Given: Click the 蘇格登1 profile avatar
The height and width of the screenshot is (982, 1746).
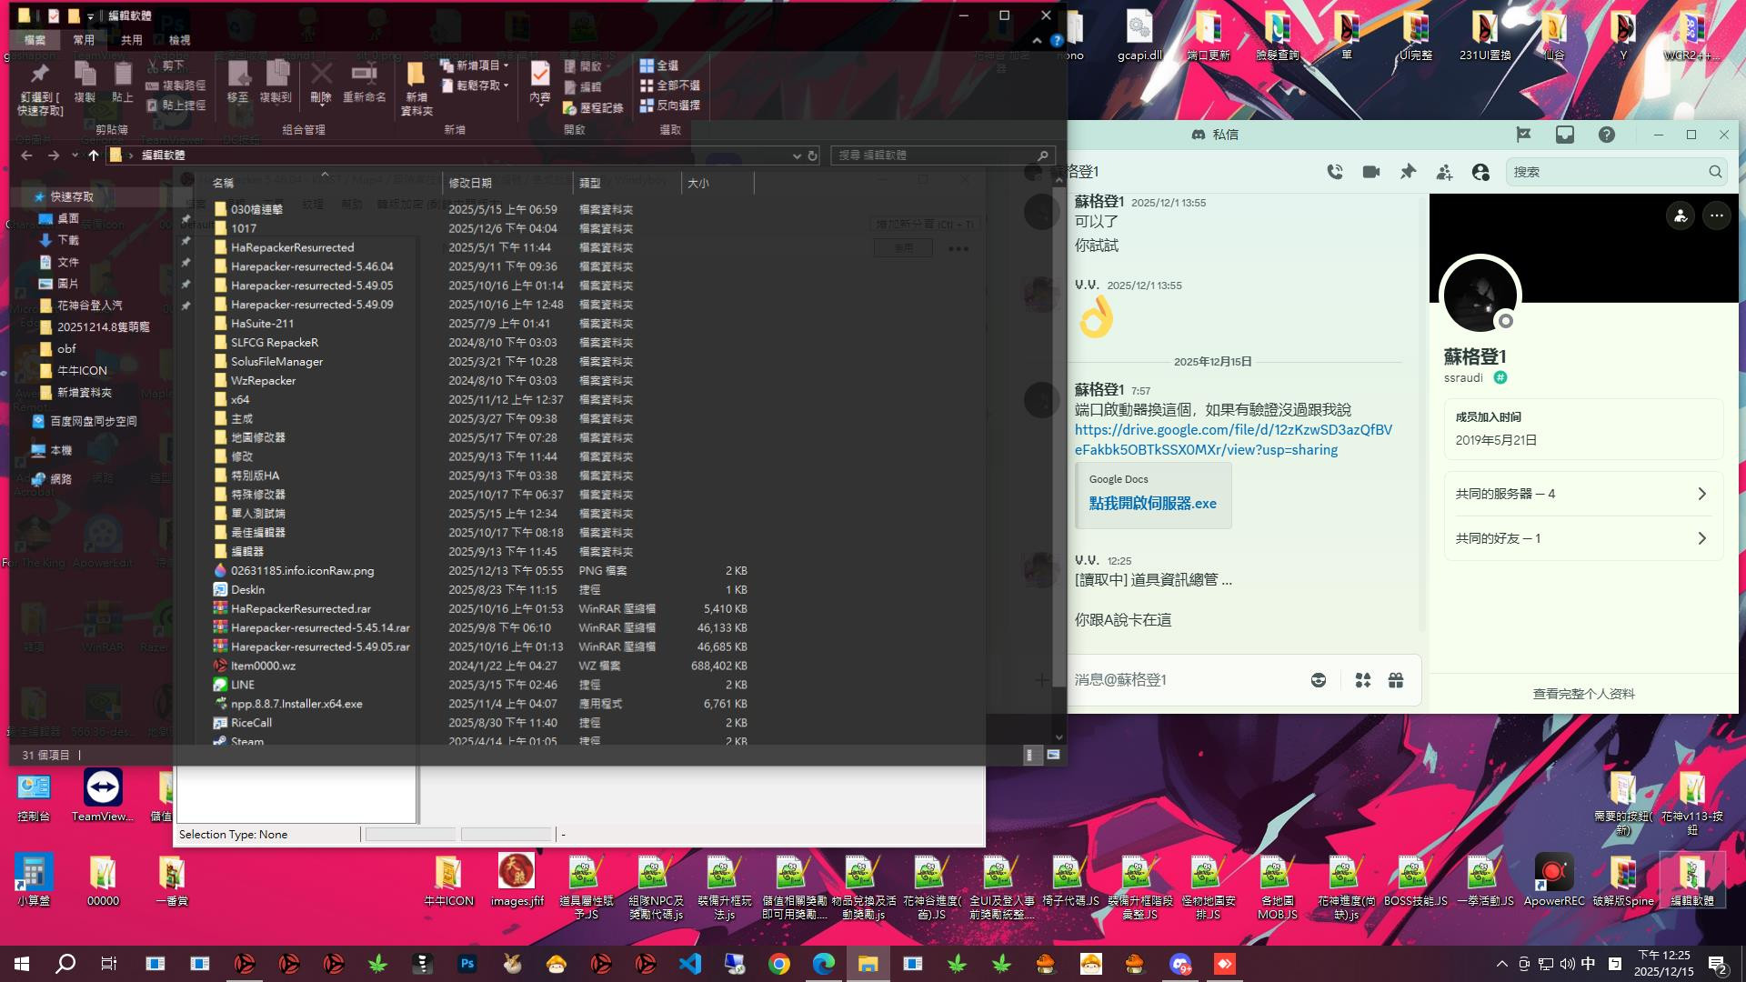Looking at the screenshot, I should pos(1480,296).
